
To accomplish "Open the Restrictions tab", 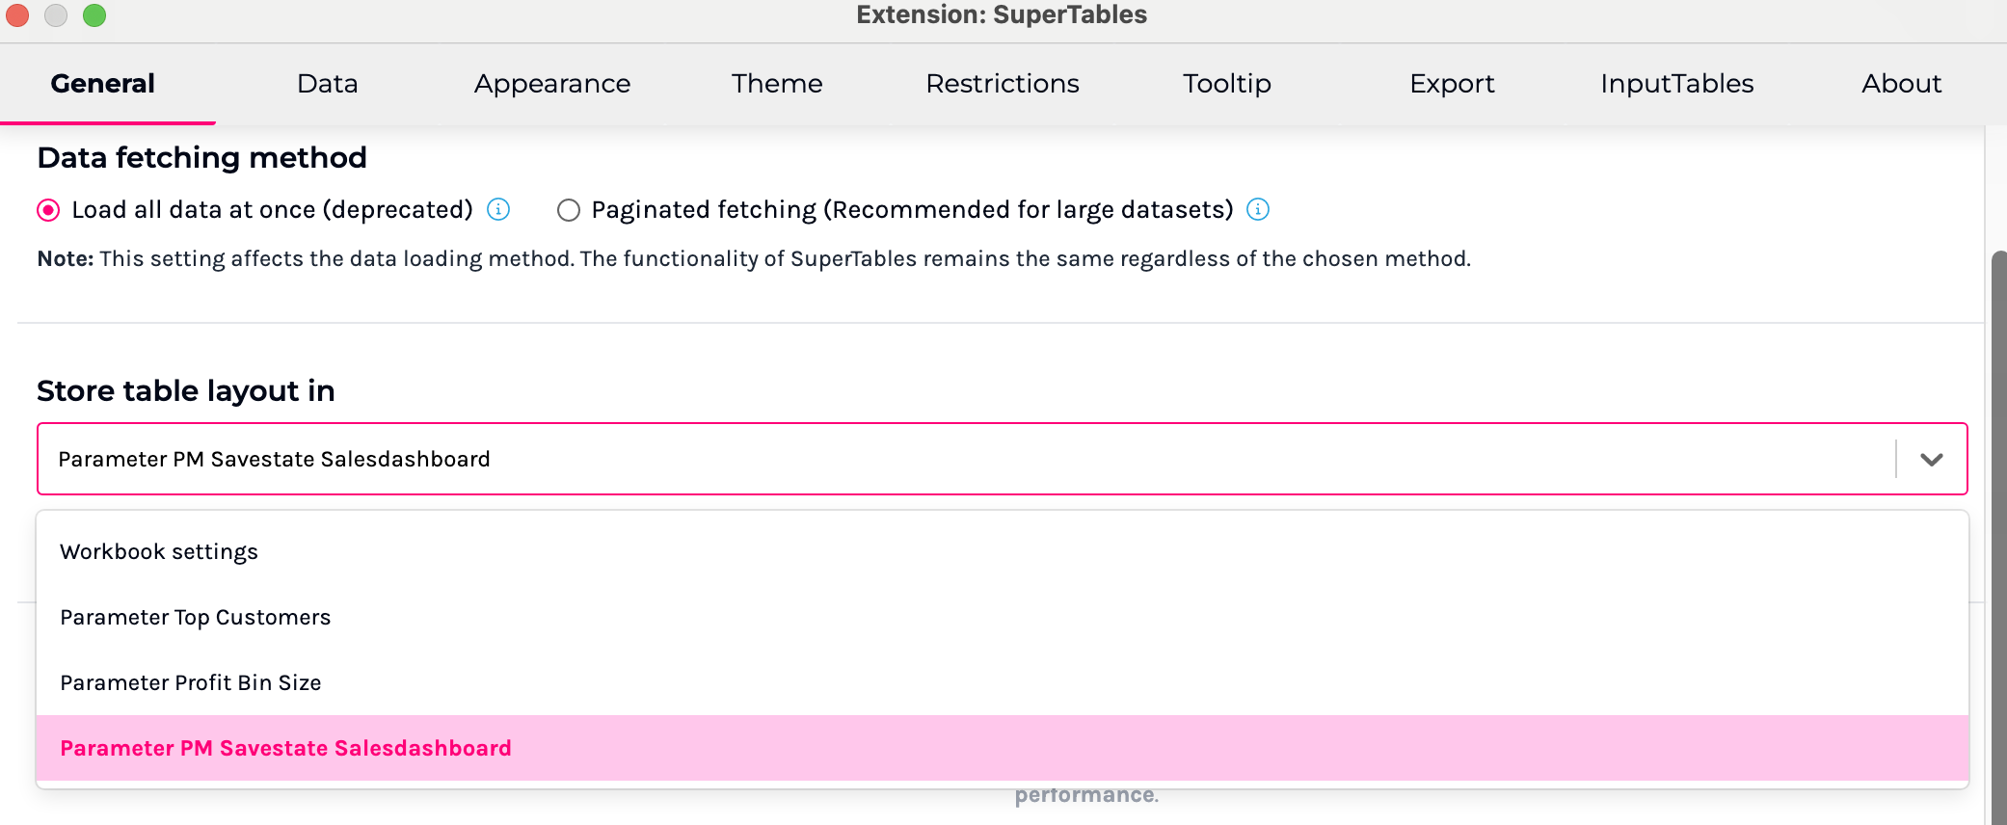I will coord(1002,84).
